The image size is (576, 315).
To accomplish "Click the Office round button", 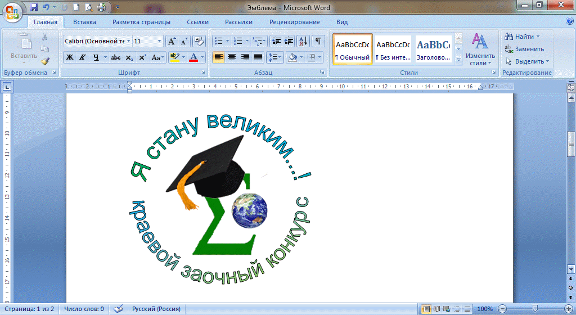I will (x=12, y=12).
